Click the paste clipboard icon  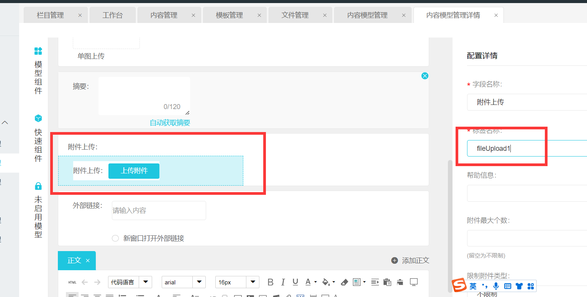387,282
